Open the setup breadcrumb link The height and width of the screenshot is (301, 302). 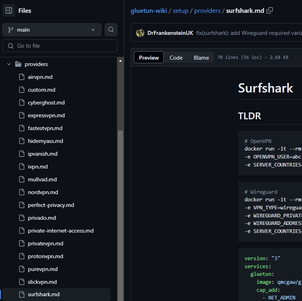pyautogui.click(x=181, y=11)
